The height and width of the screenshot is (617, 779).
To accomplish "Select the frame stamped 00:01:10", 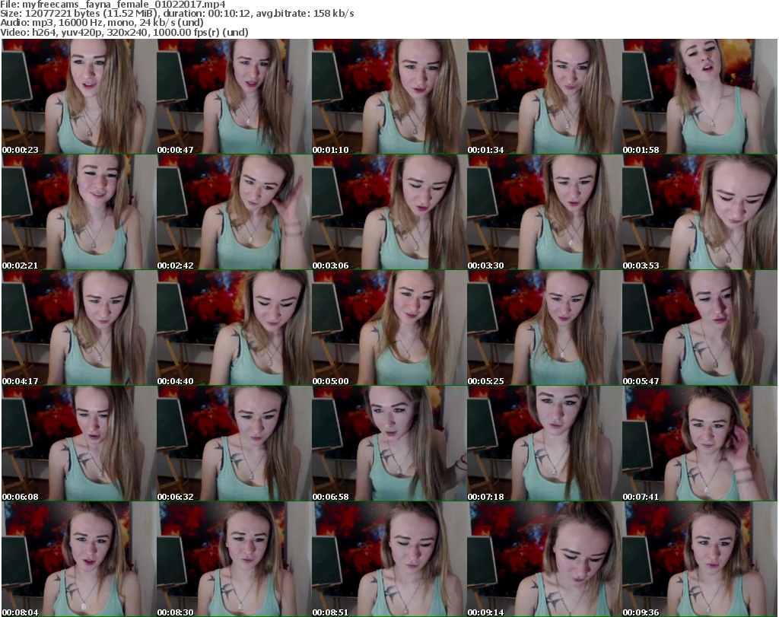I will pyautogui.click(x=389, y=97).
